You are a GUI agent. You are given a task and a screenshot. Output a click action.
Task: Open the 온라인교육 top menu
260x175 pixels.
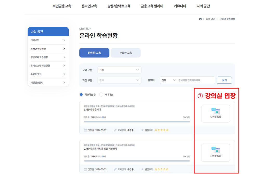(x=89, y=6)
